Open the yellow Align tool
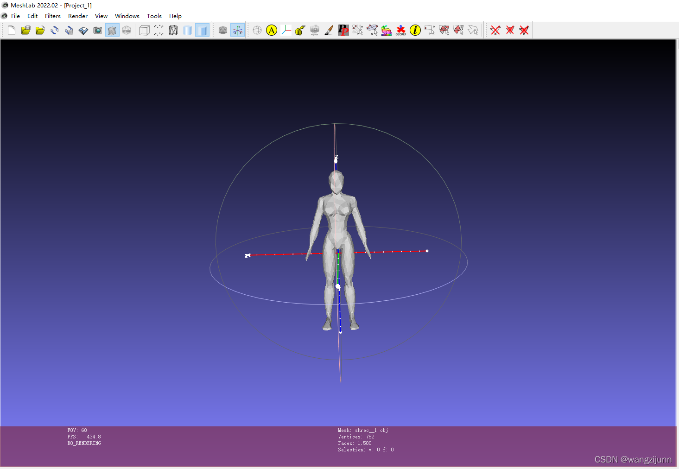The height and width of the screenshot is (469, 679). (272, 31)
